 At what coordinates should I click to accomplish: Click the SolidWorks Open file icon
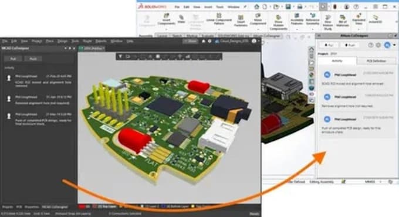[x=276, y=7]
